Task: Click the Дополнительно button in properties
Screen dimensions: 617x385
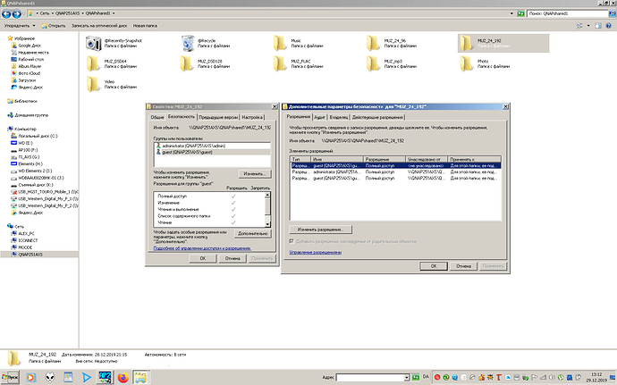Action: (254, 232)
